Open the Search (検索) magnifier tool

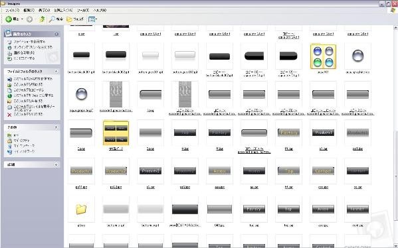56,19
